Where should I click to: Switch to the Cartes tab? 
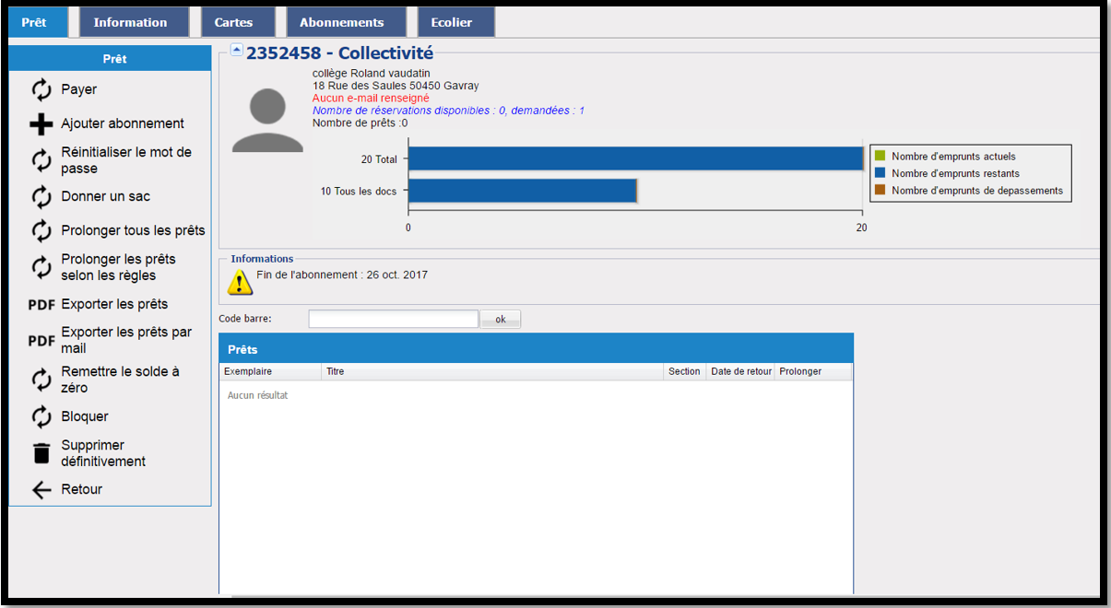(233, 22)
